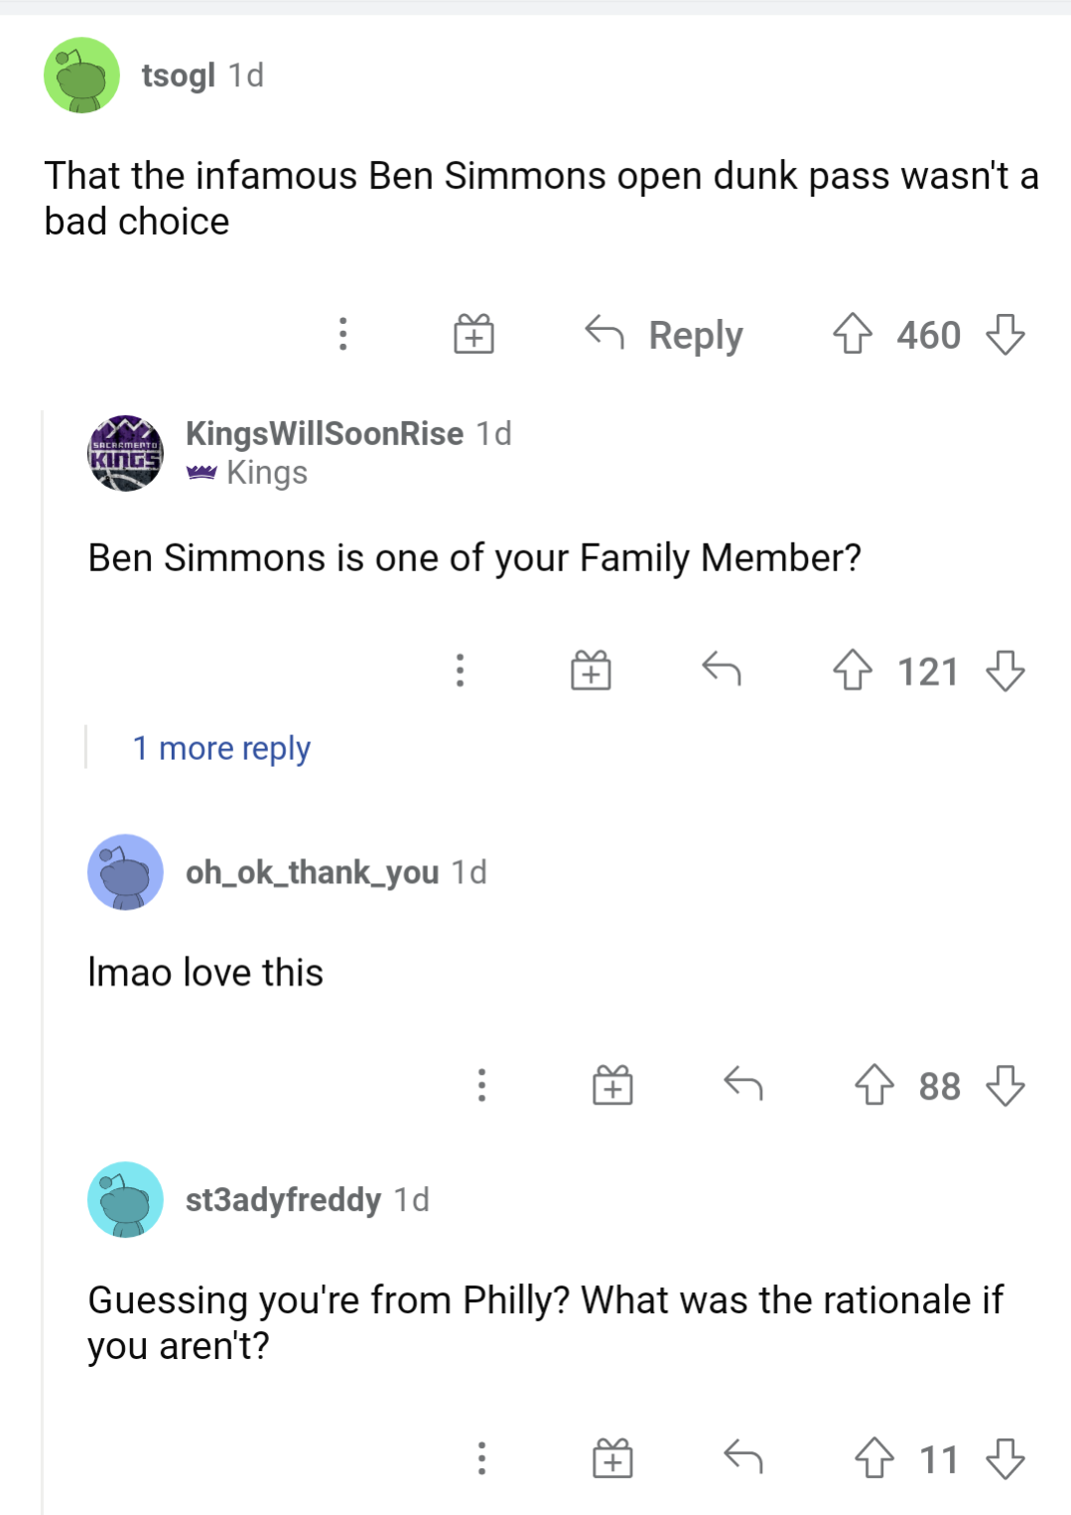
Task: Expand '1 more reply'
Action: (x=220, y=747)
